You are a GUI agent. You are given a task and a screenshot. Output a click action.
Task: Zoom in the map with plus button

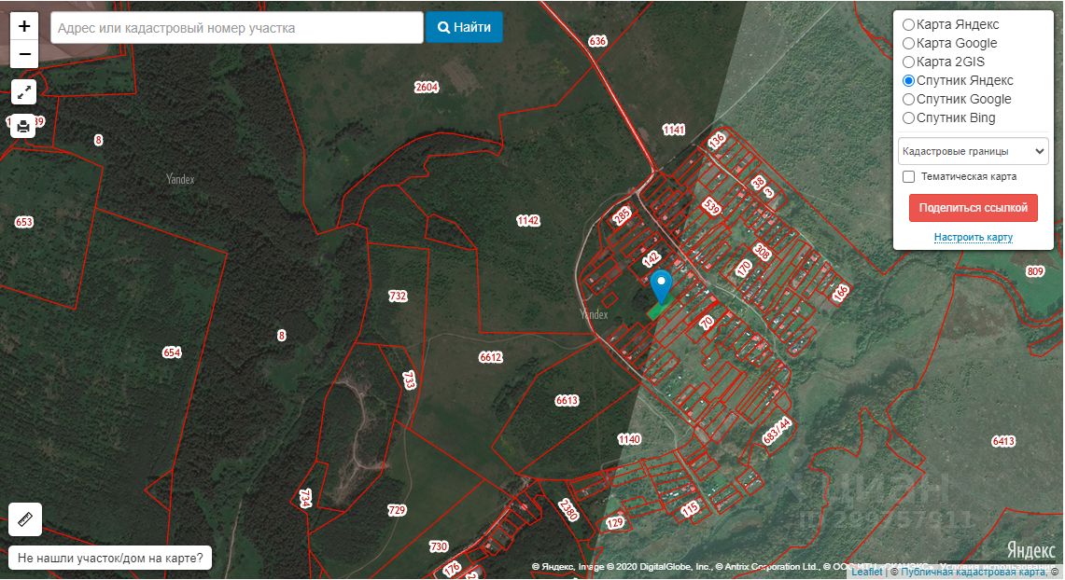24,26
